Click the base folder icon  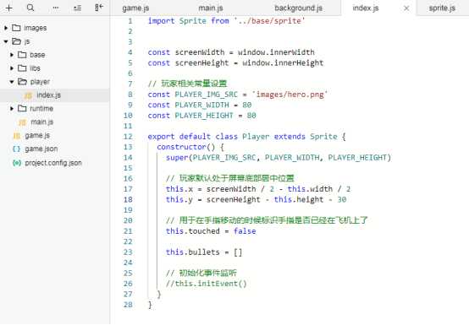(22, 55)
